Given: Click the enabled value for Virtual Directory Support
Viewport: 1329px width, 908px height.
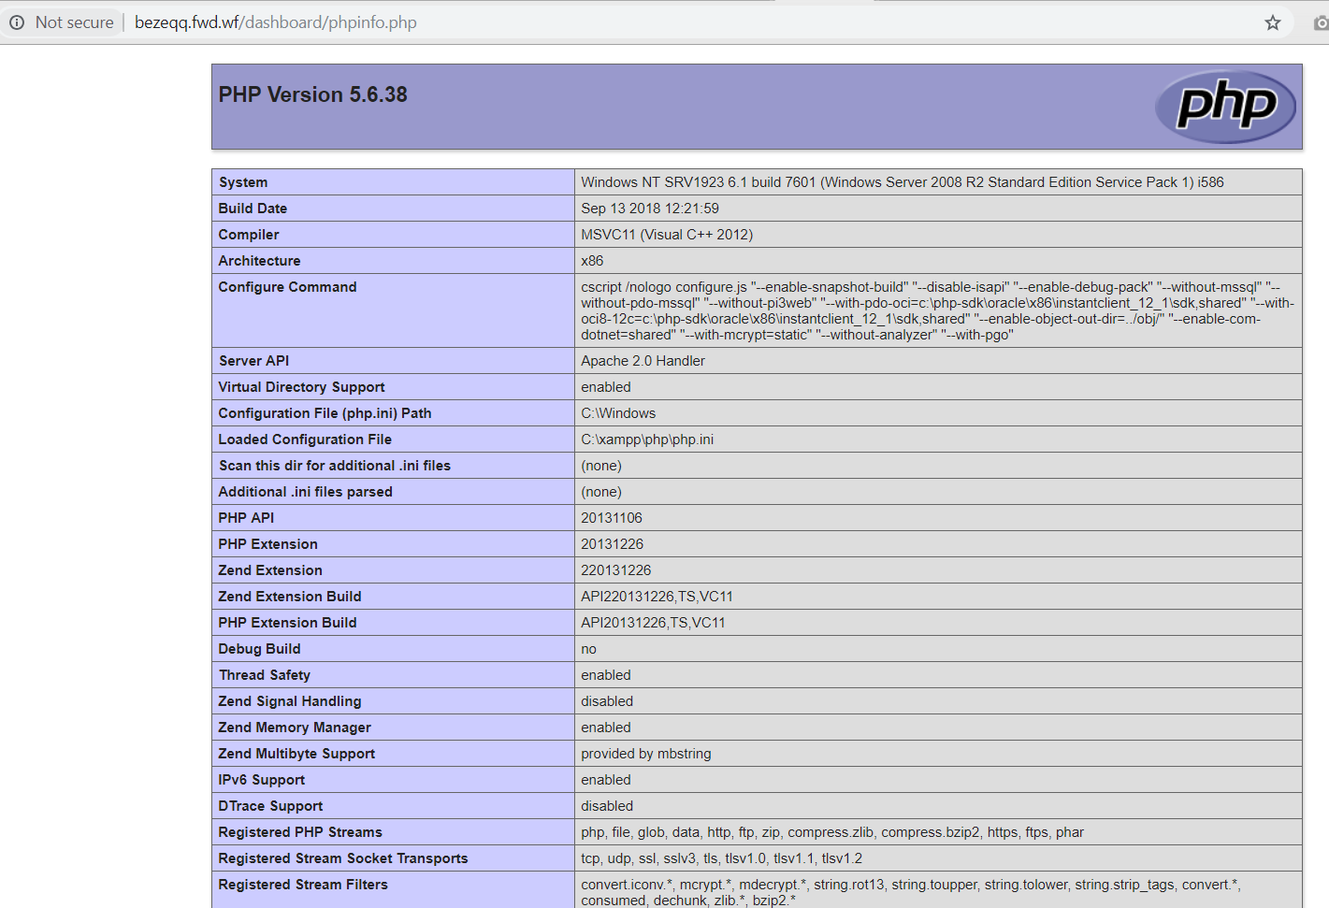Looking at the screenshot, I should click(606, 387).
